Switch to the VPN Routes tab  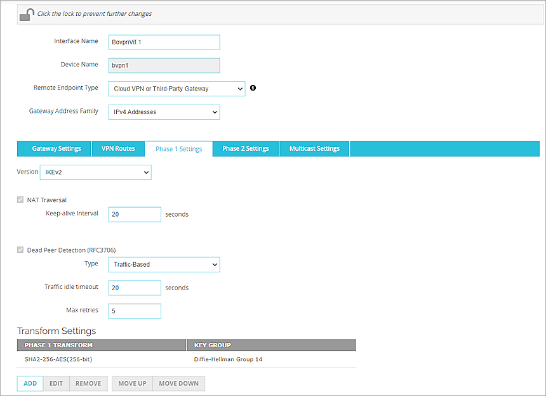pyautogui.click(x=118, y=148)
